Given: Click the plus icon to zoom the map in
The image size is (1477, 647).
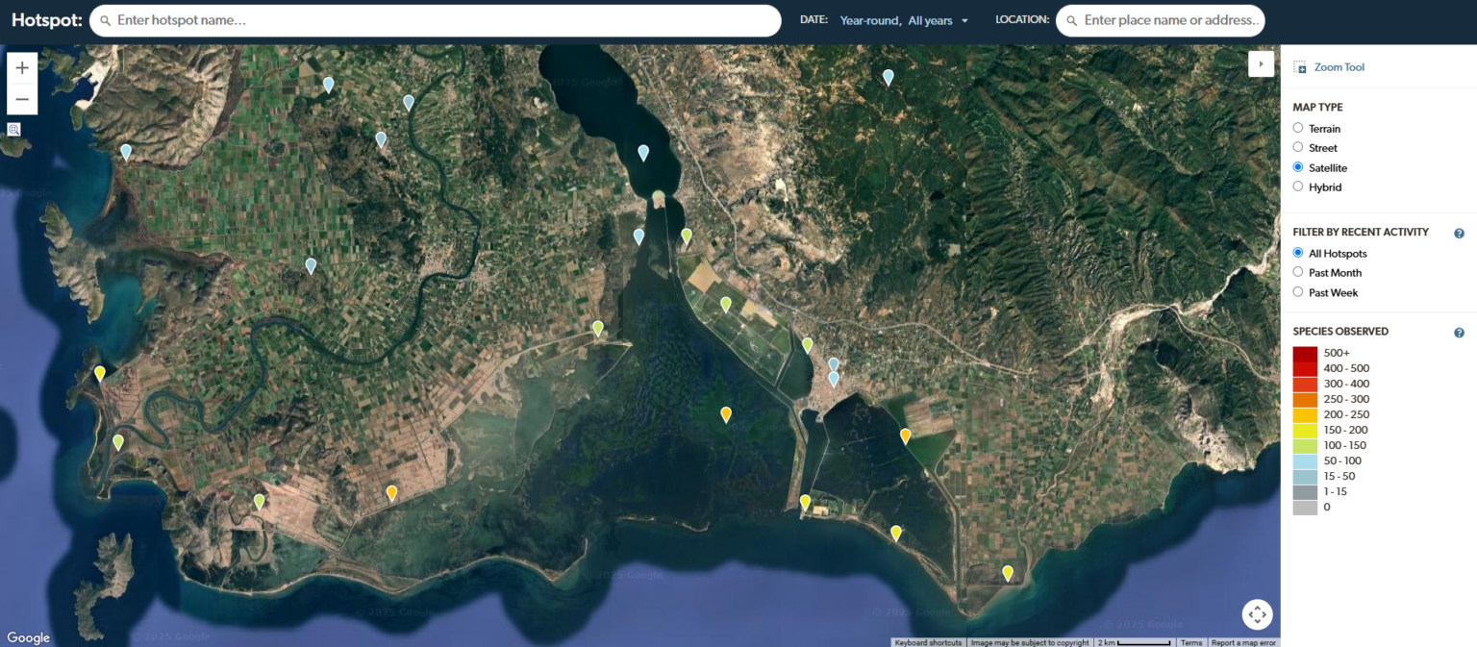Looking at the screenshot, I should click(x=21, y=67).
